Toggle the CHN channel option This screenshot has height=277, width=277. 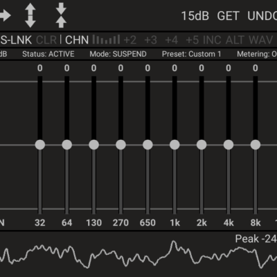(x=77, y=40)
